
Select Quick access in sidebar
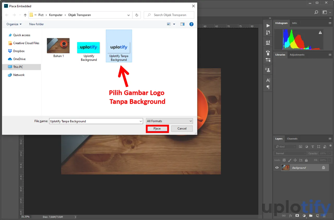(x=22, y=35)
